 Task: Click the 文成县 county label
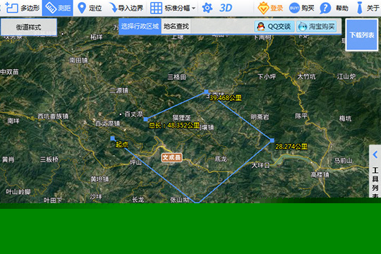[171, 157]
